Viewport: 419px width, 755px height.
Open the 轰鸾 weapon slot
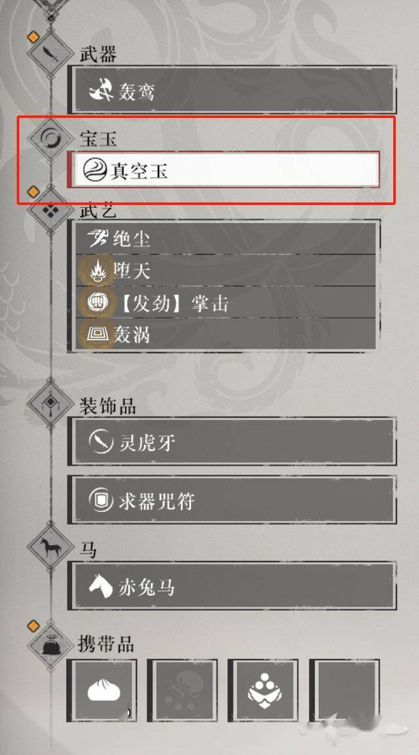point(232,90)
